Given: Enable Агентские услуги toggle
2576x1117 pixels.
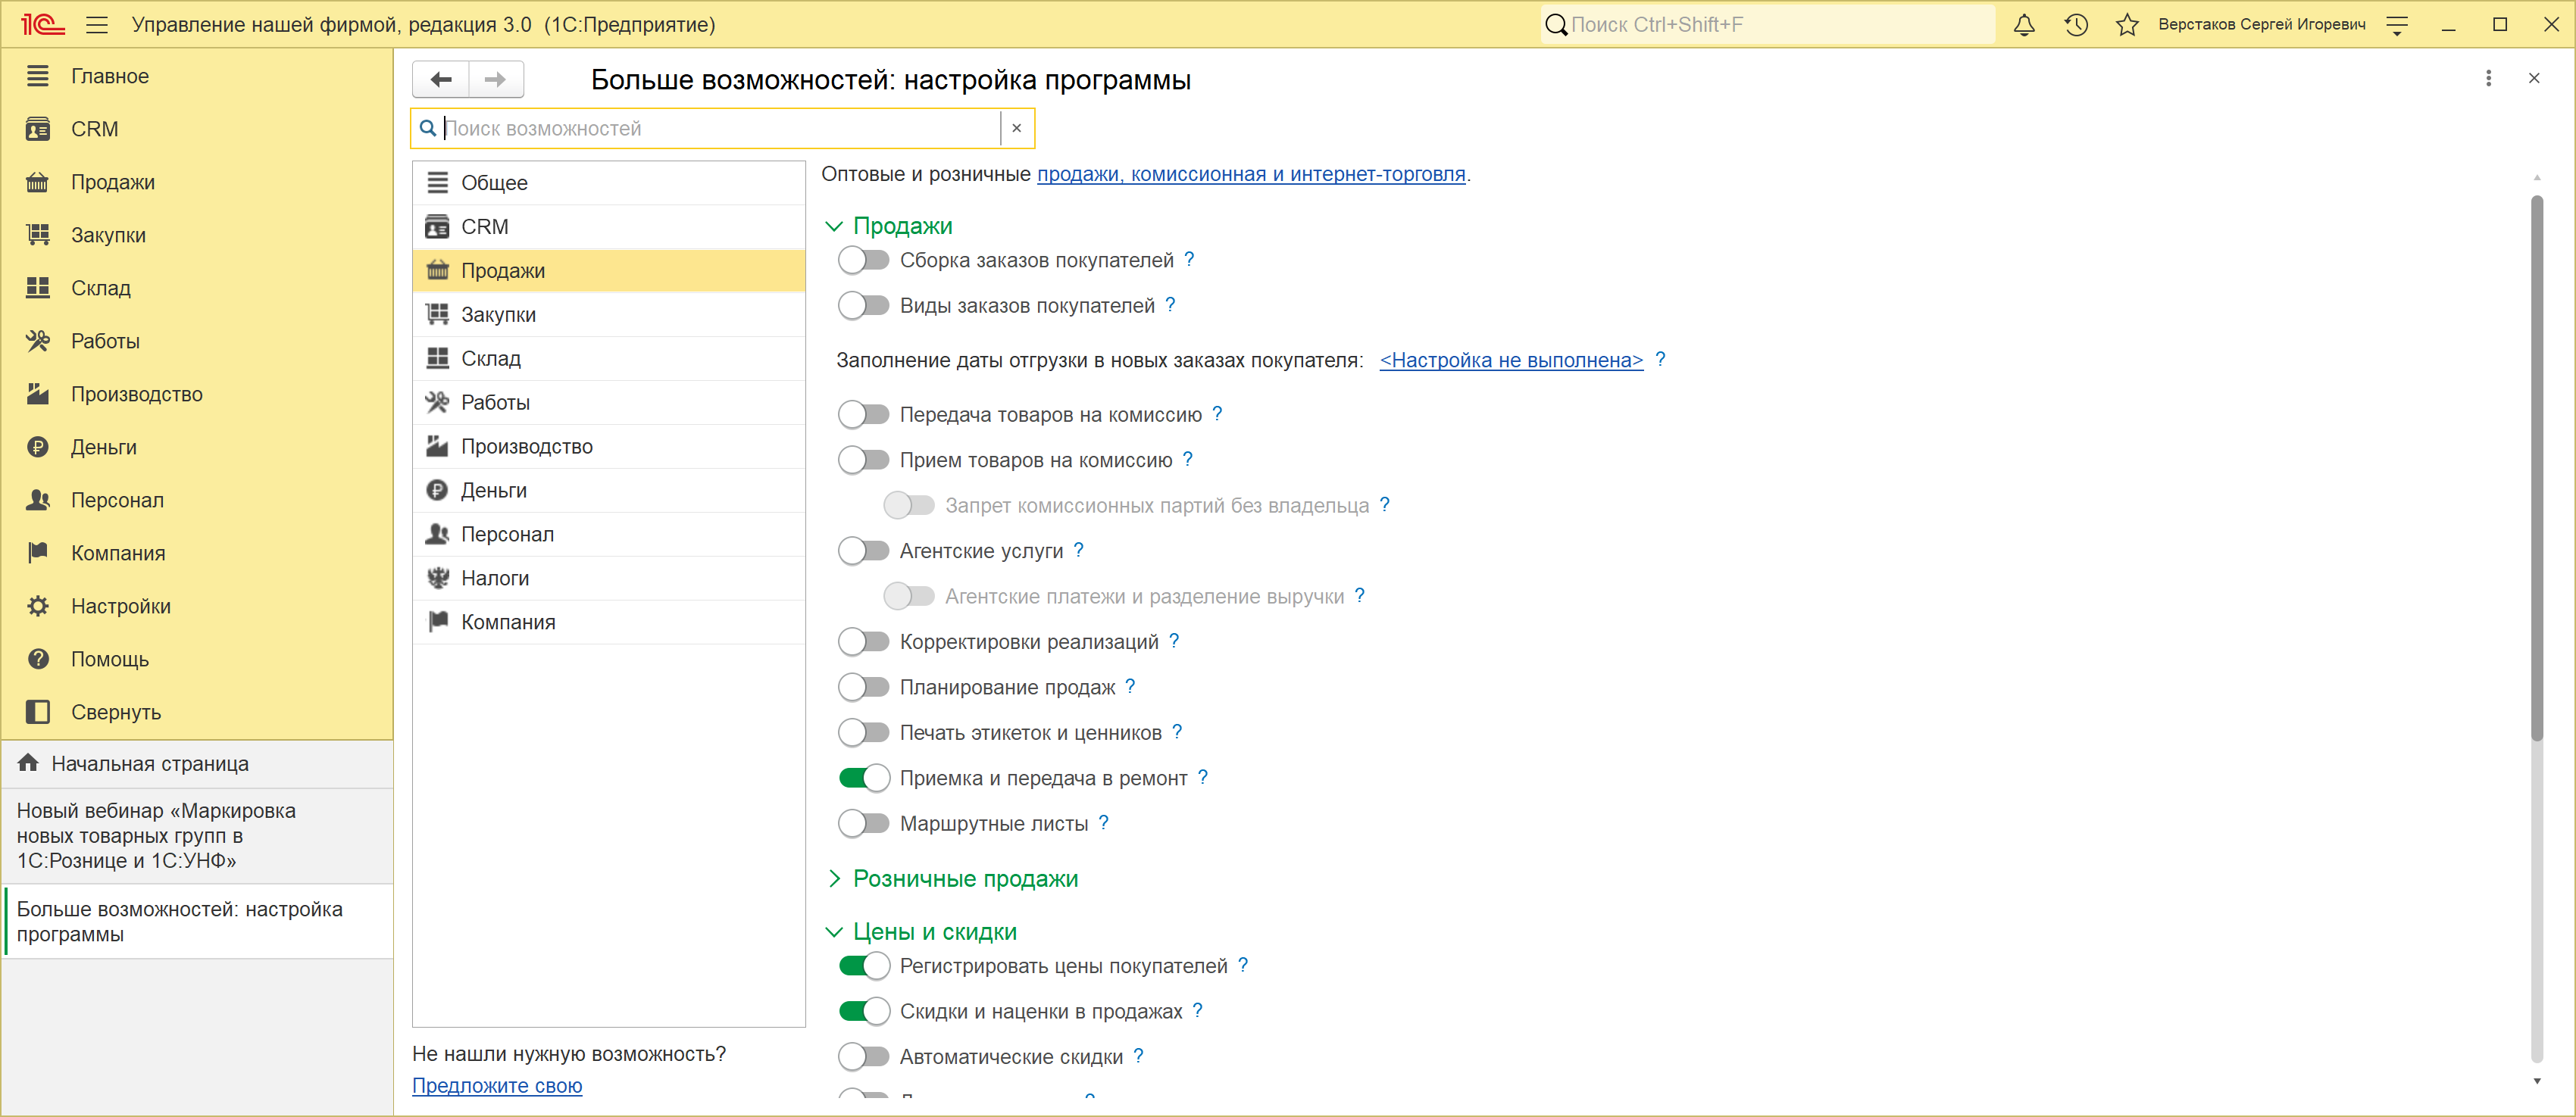Looking at the screenshot, I should (x=863, y=551).
